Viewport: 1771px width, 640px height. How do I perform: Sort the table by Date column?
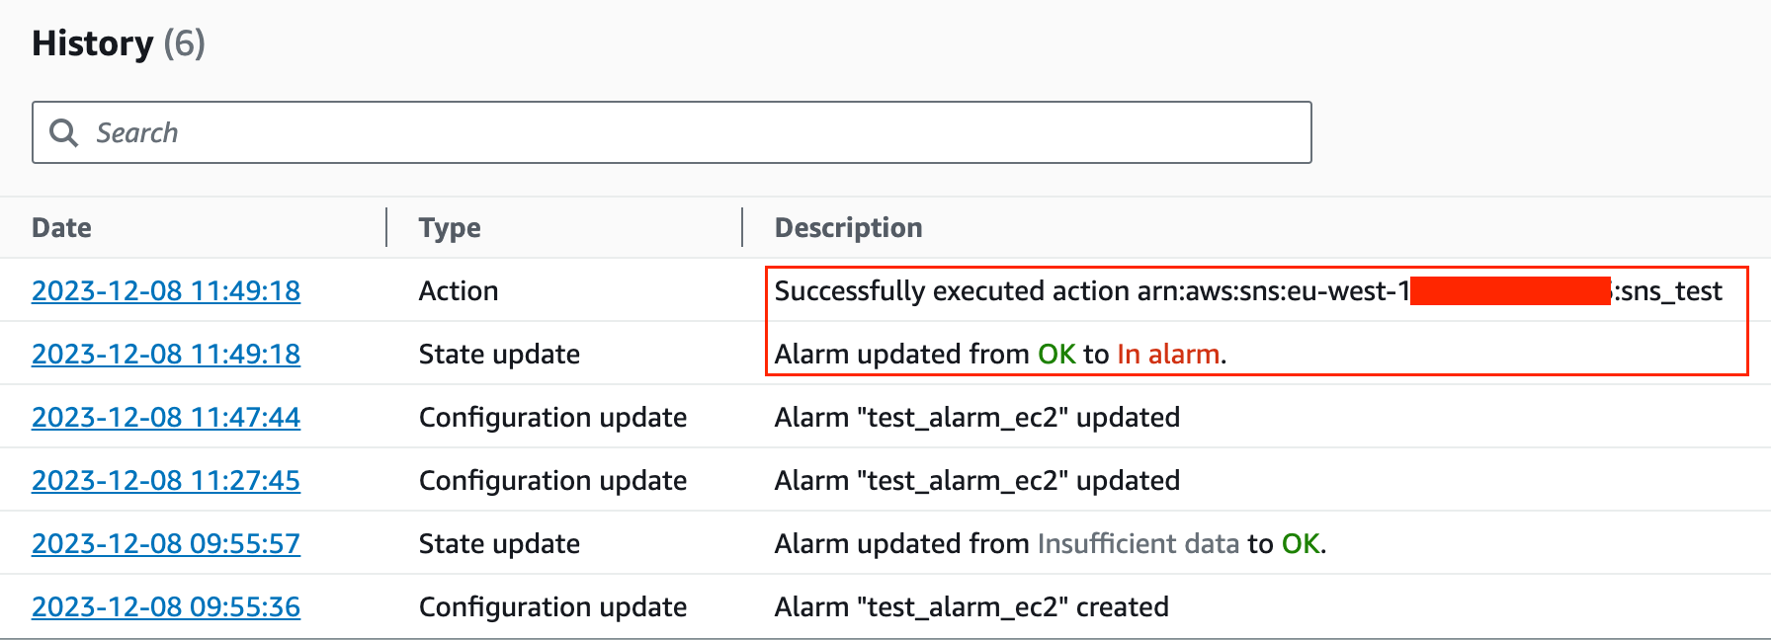point(61,227)
